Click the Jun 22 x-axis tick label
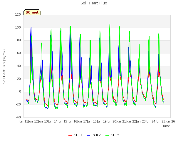The height and width of the screenshot is (141, 188). (x=131, y=121)
